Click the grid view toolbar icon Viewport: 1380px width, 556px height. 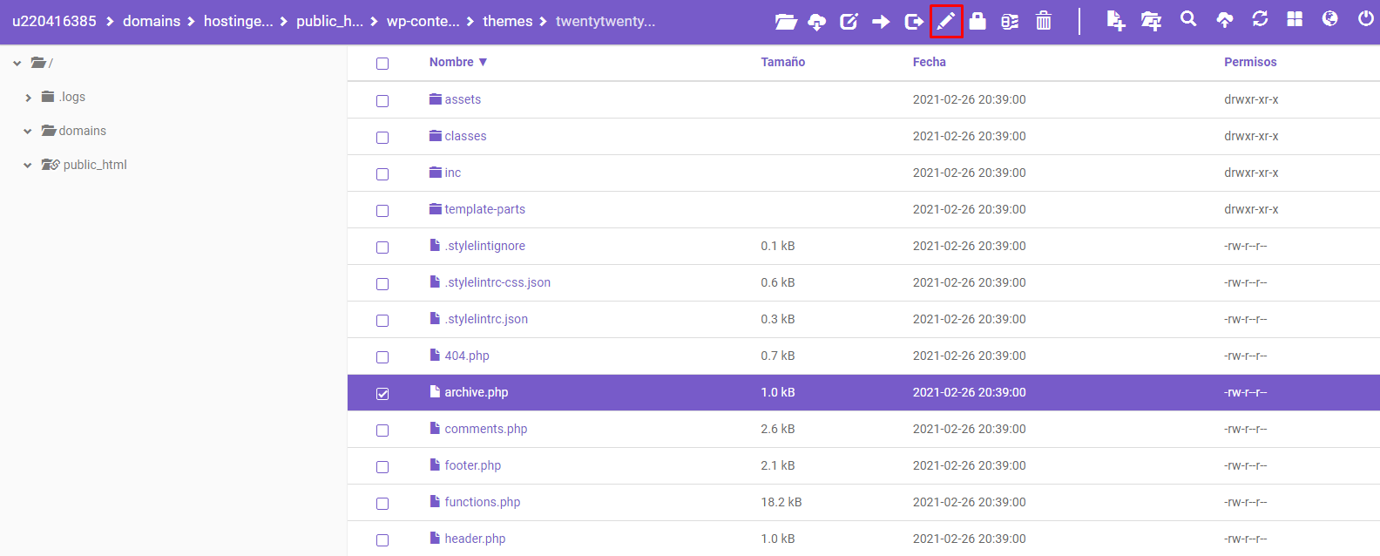[1295, 19]
